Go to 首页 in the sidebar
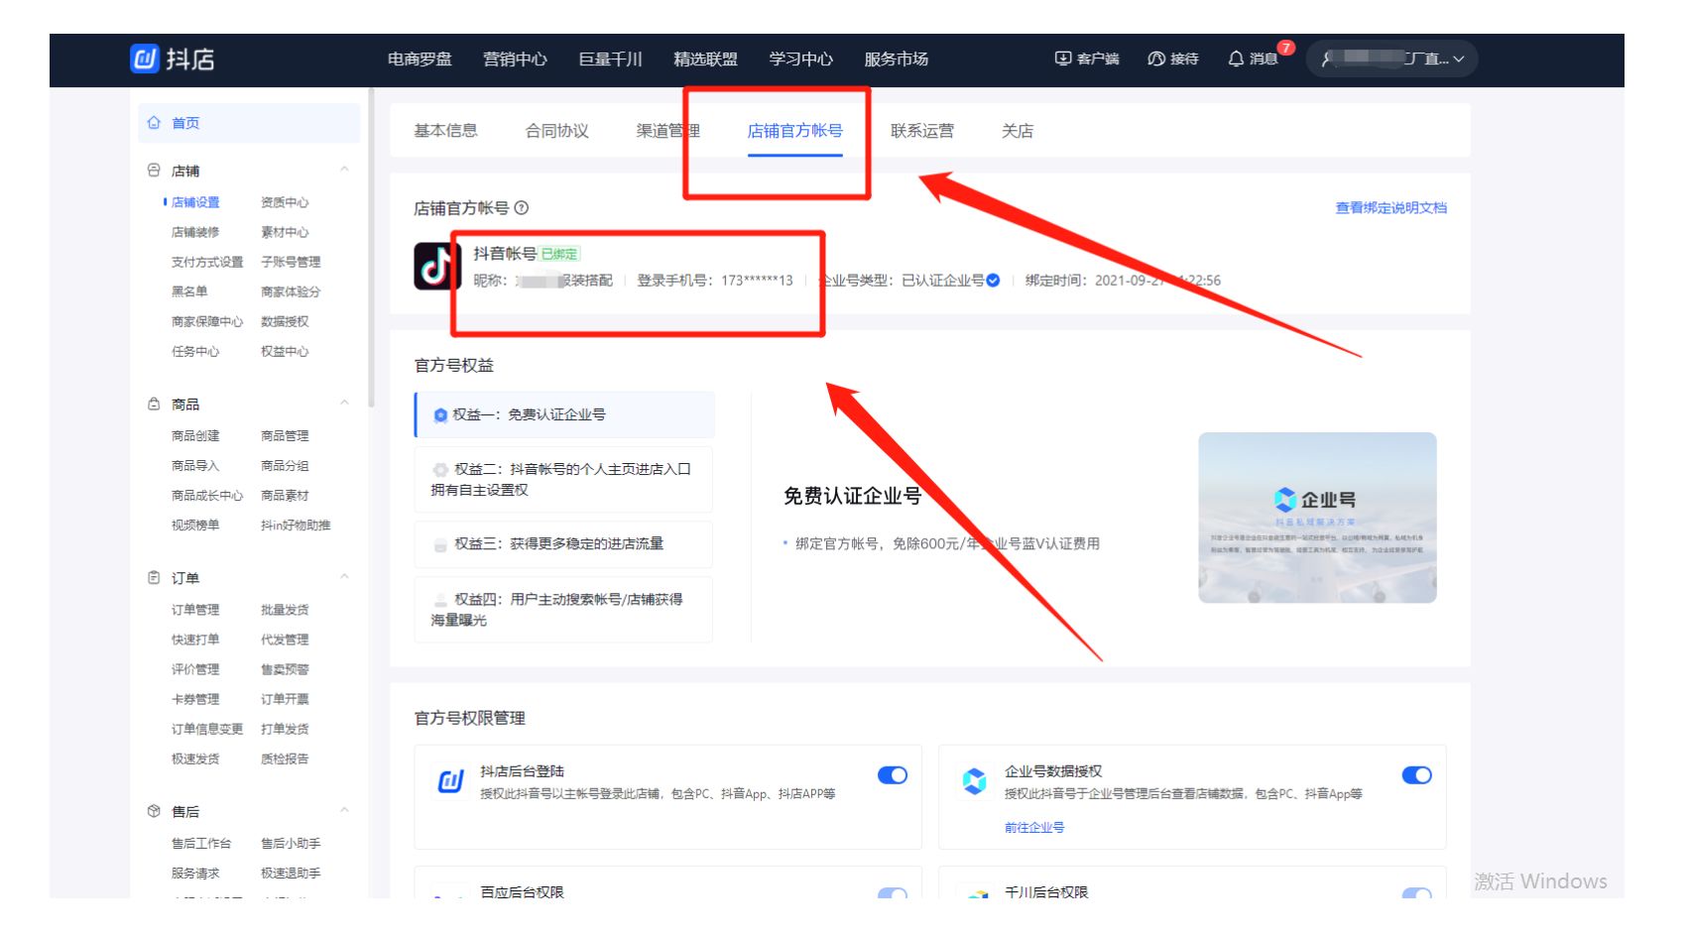 pos(248,123)
